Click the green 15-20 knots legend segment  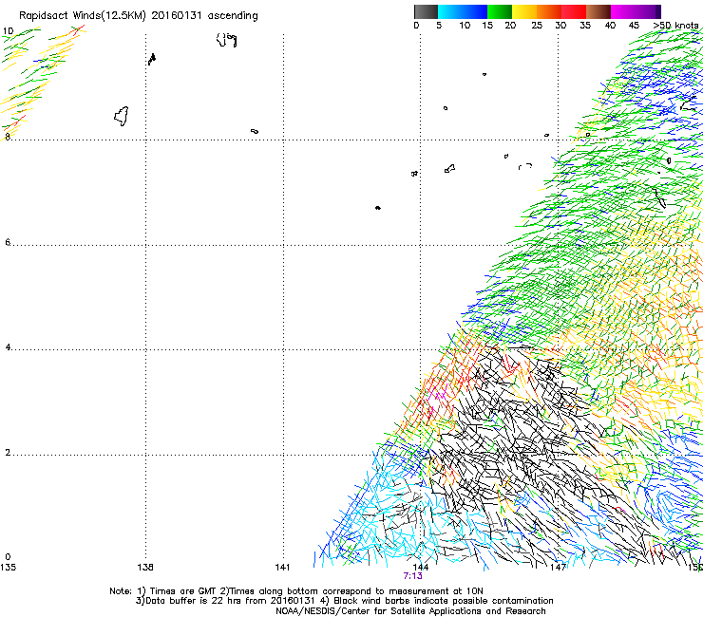(x=500, y=11)
